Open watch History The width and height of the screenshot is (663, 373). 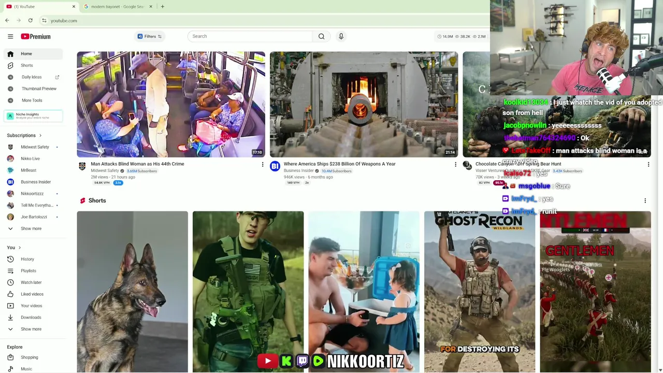point(33,259)
